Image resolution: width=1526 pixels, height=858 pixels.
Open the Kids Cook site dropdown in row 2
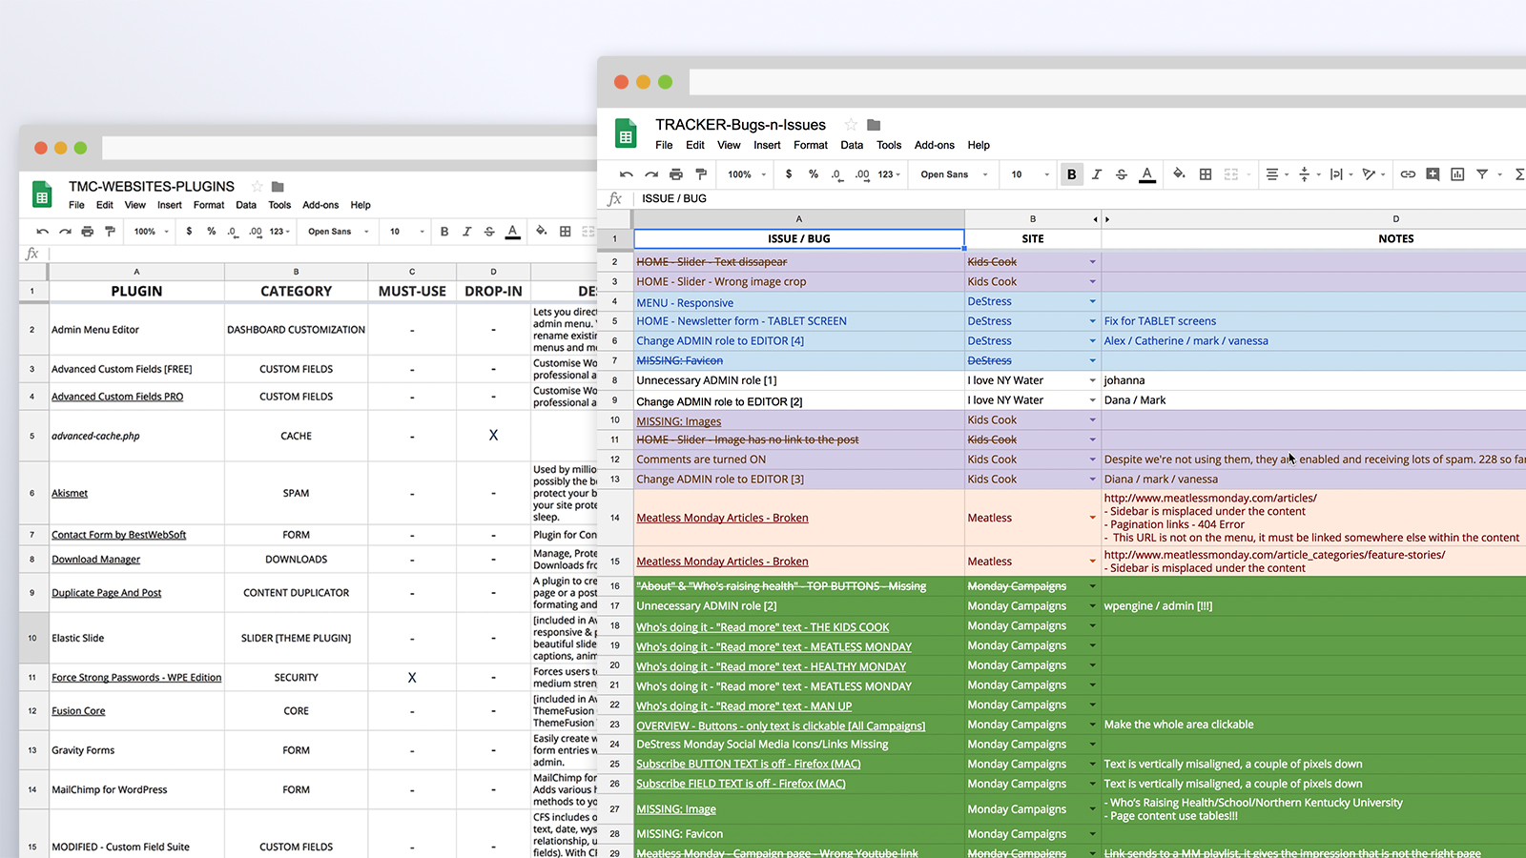tap(1091, 261)
